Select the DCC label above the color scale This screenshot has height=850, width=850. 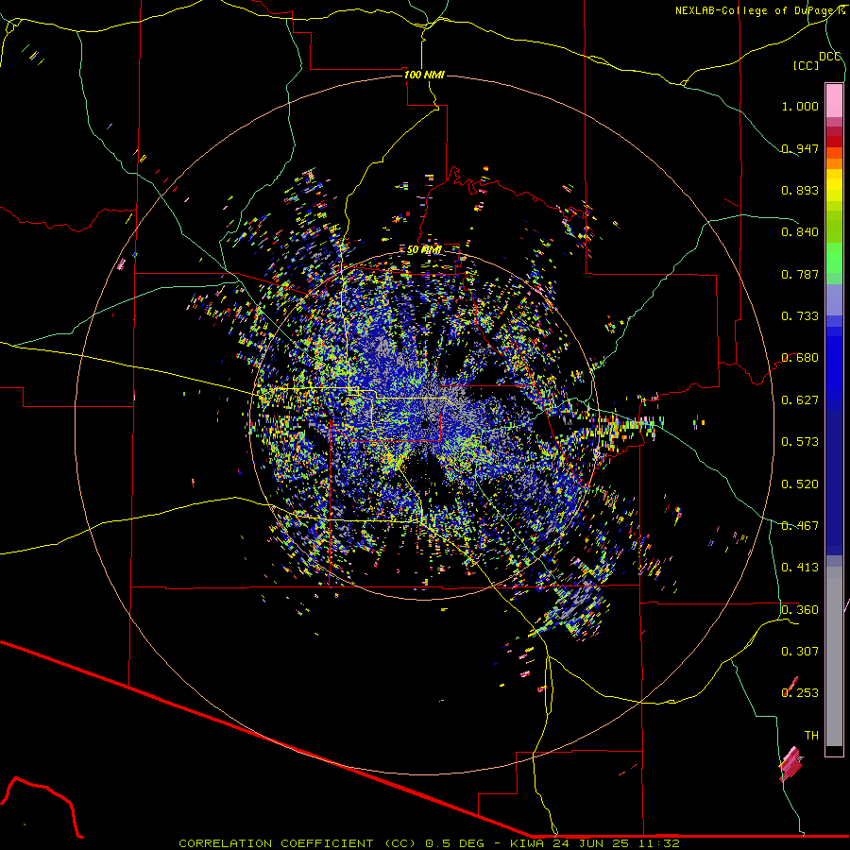point(829,57)
